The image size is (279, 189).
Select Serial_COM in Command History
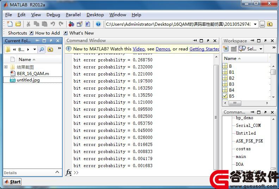[x=248, y=126]
